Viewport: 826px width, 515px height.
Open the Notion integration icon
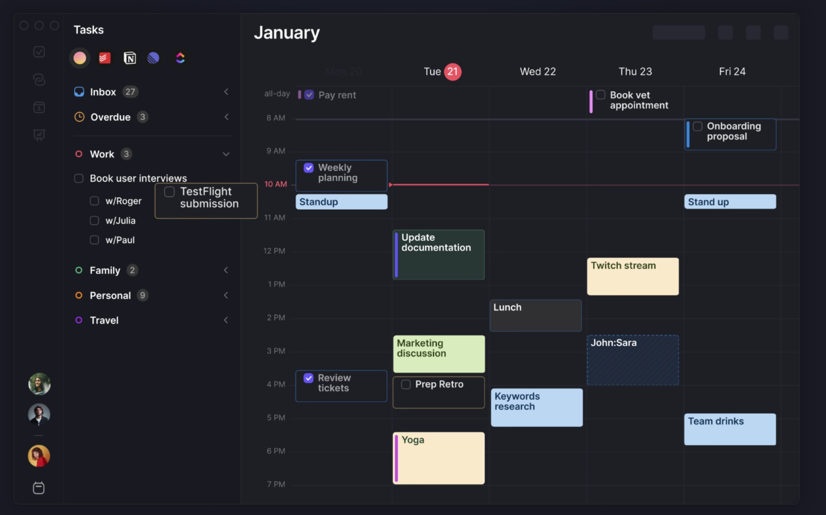(x=130, y=58)
